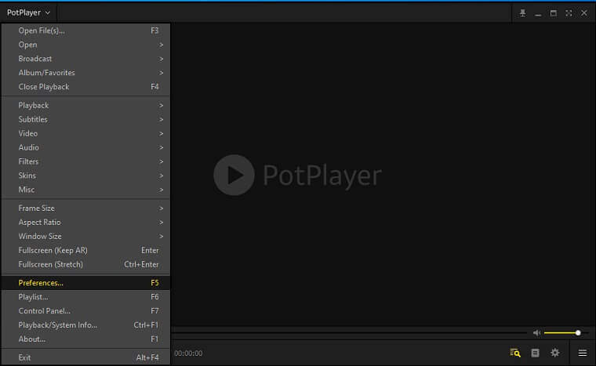Select Fullscreen (Keep AR) entry

coord(86,251)
